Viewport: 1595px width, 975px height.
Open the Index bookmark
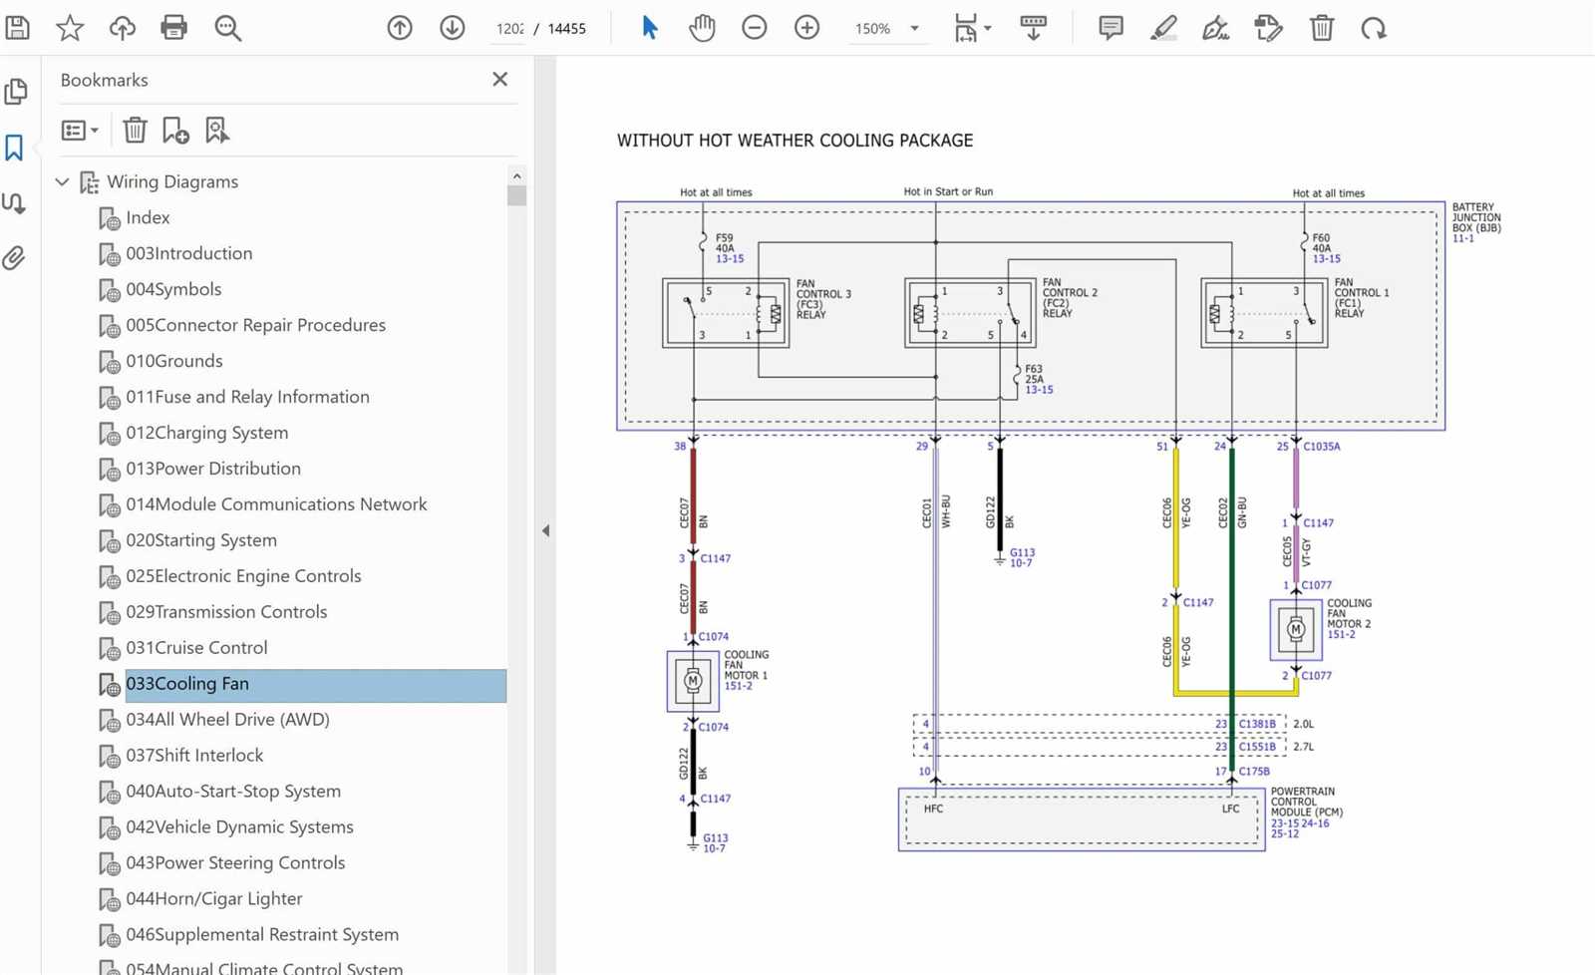click(148, 217)
